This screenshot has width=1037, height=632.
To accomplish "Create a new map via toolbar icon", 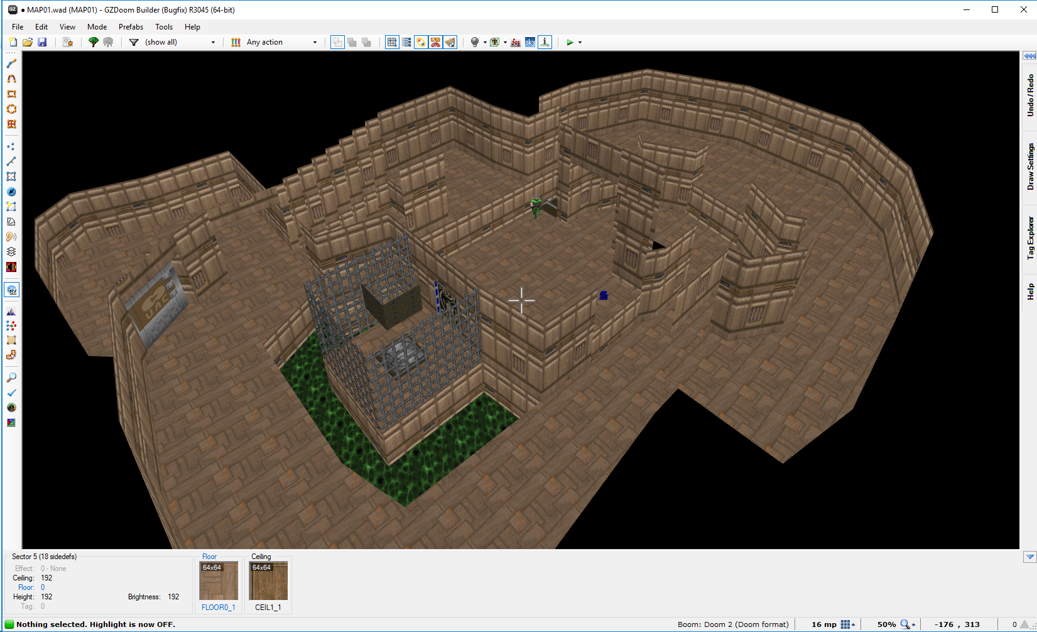I will [13, 42].
